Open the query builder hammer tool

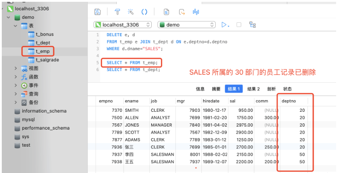tap(117, 12)
